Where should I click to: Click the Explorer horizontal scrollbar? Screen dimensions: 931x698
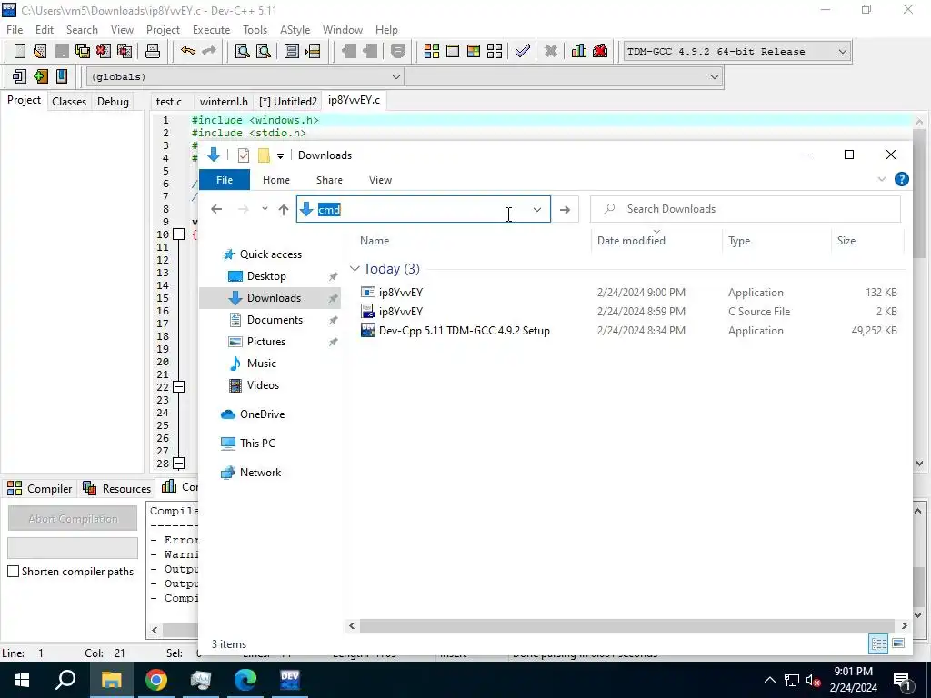(x=627, y=625)
